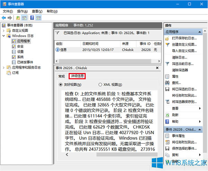Screen dimensions: 208x171
Task: Select XML 视图(X) radio button
Action: [100, 84]
